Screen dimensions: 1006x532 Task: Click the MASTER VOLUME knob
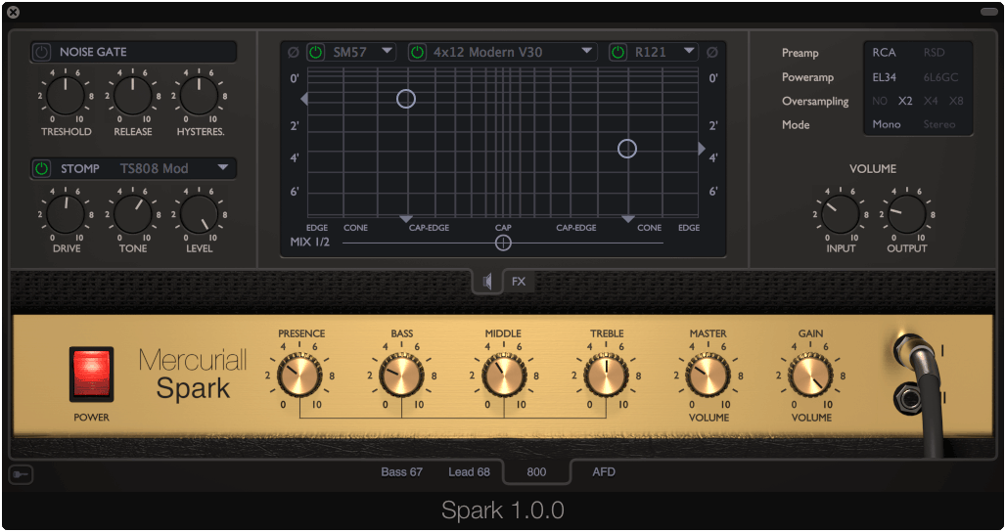tap(709, 376)
